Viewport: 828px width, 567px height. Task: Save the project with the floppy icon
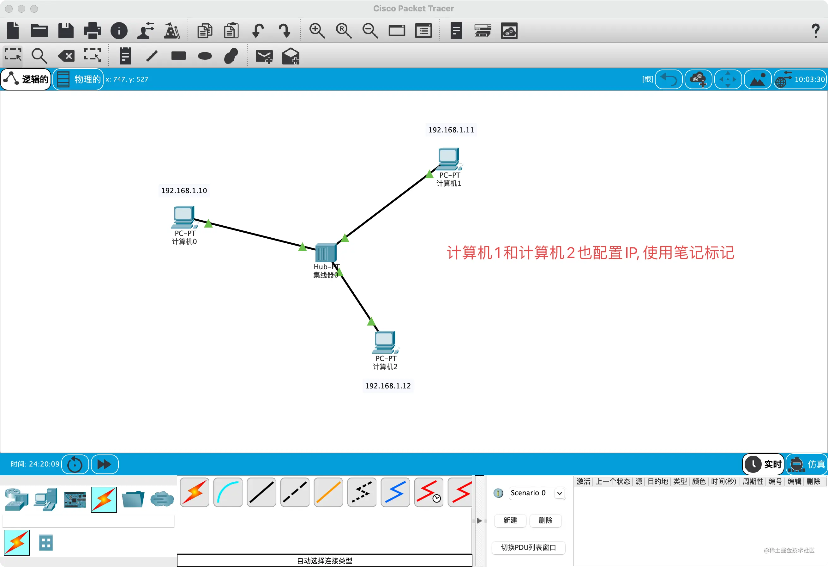coord(66,31)
